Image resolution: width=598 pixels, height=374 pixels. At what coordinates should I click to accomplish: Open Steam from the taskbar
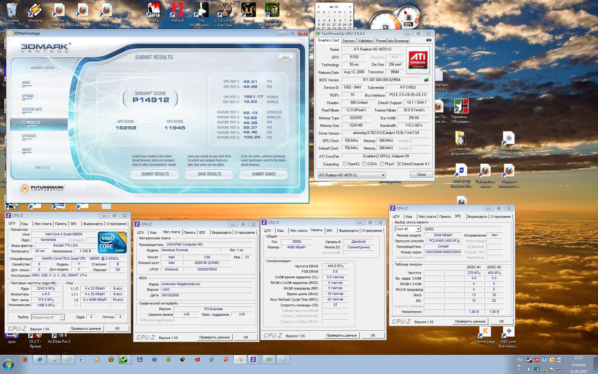[x=124, y=359]
